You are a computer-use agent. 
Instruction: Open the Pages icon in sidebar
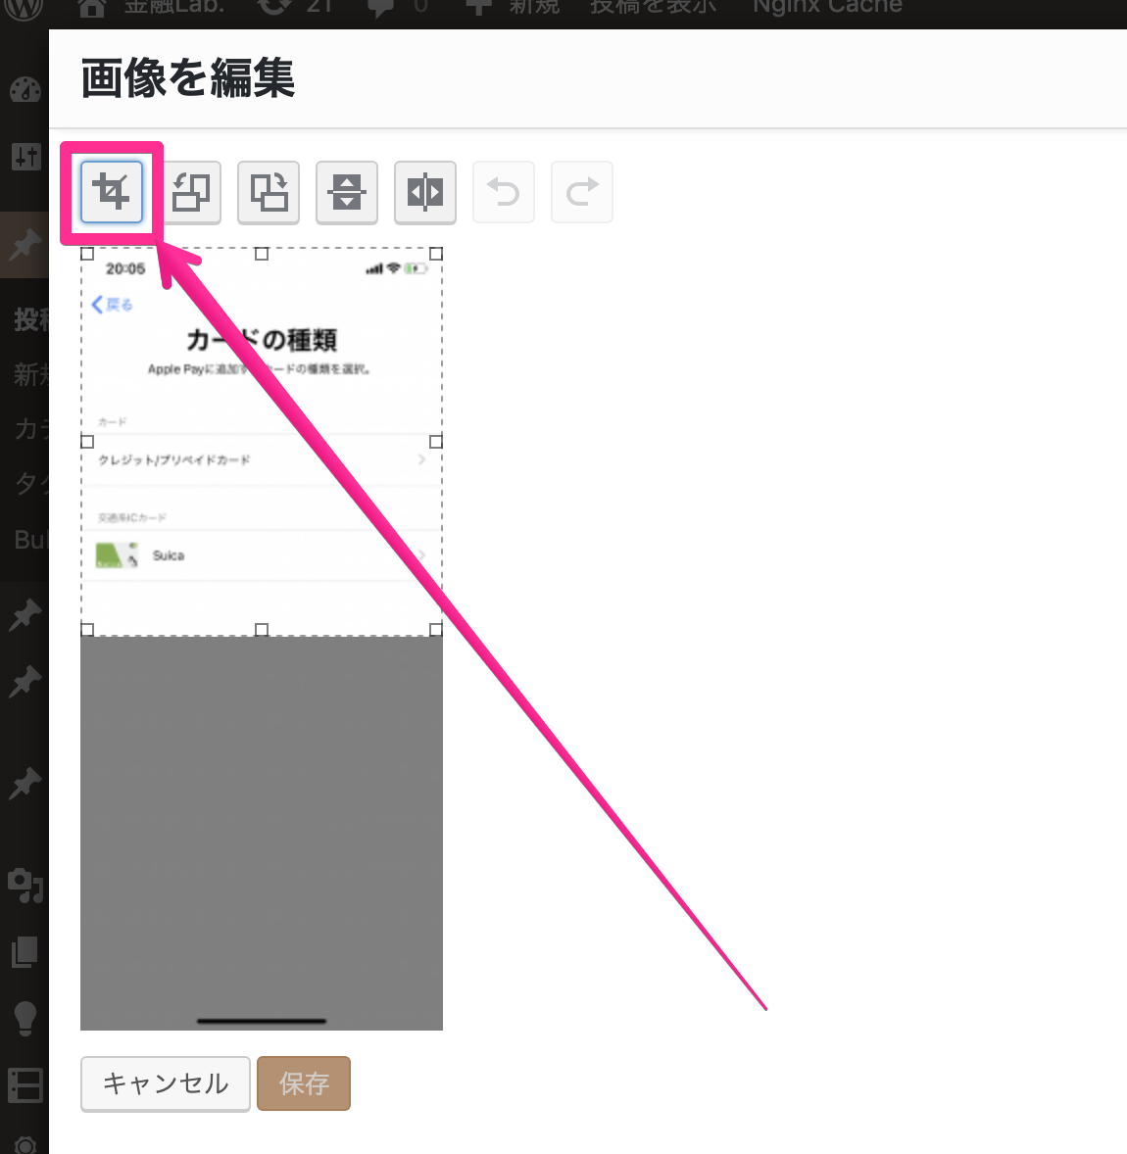(24, 951)
